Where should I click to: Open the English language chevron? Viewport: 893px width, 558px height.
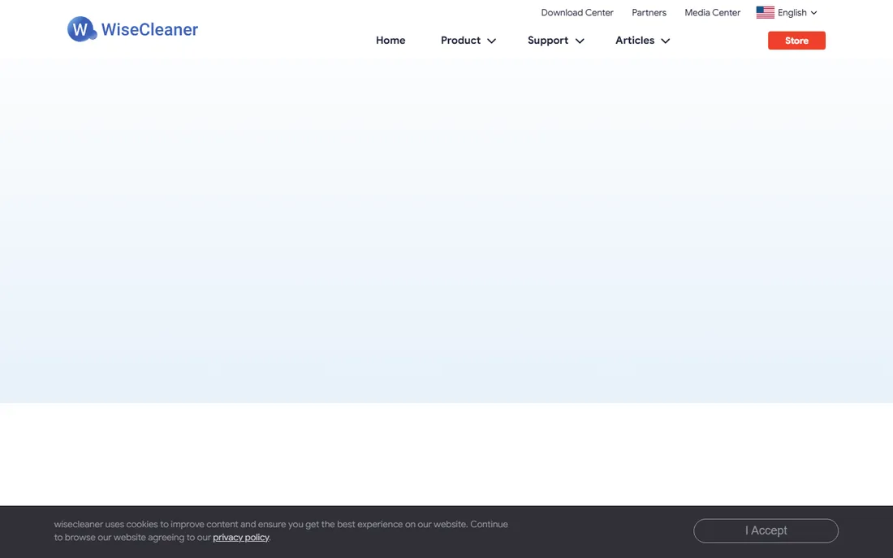[x=813, y=12]
